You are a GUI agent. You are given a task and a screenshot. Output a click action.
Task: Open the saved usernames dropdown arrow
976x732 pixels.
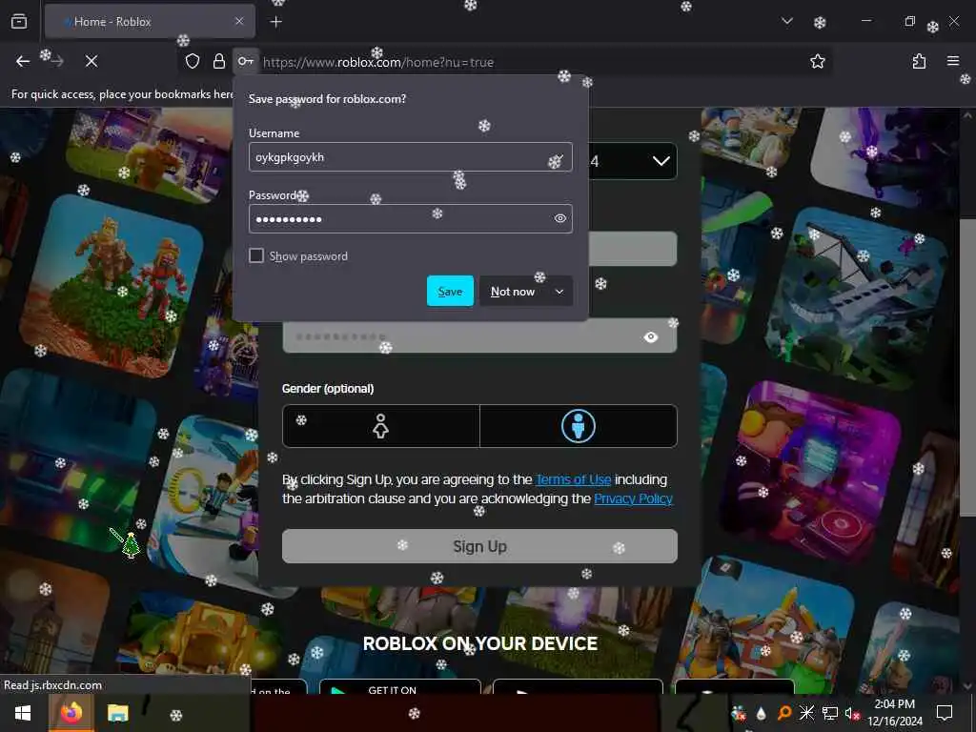coord(559,157)
